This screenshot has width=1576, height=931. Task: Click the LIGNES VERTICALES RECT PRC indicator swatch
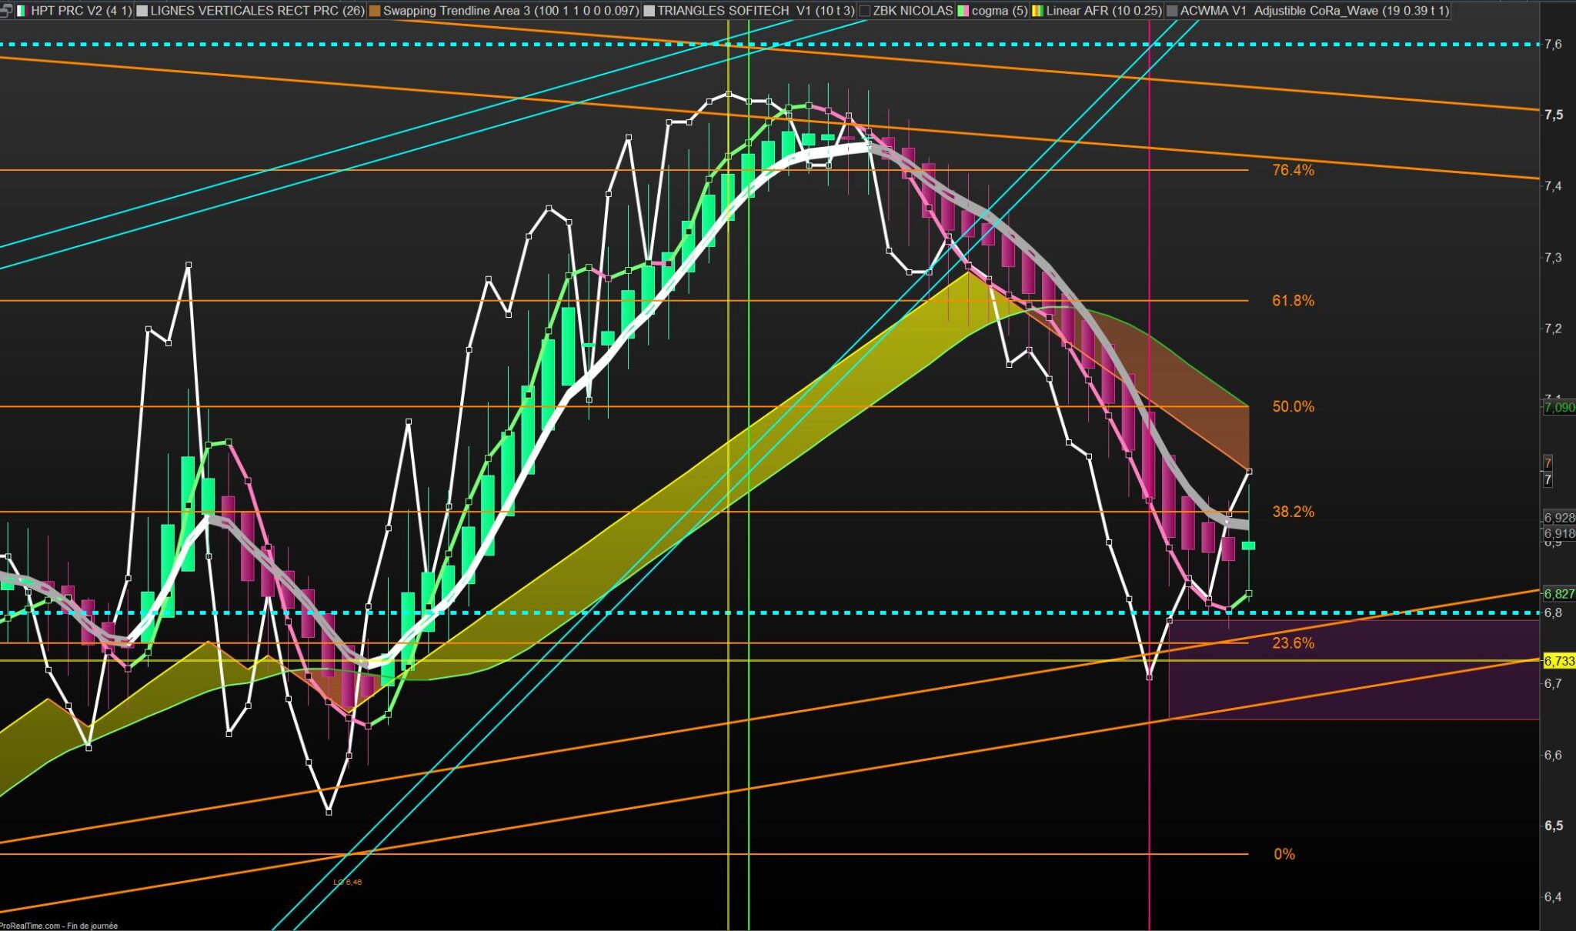(142, 11)
